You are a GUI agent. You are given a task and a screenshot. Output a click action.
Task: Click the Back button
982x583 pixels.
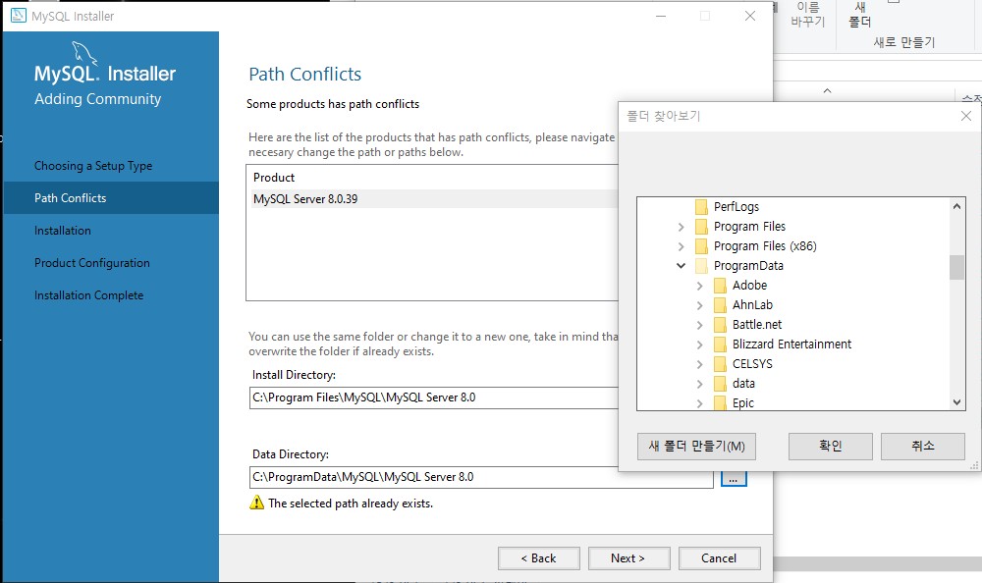538,557
